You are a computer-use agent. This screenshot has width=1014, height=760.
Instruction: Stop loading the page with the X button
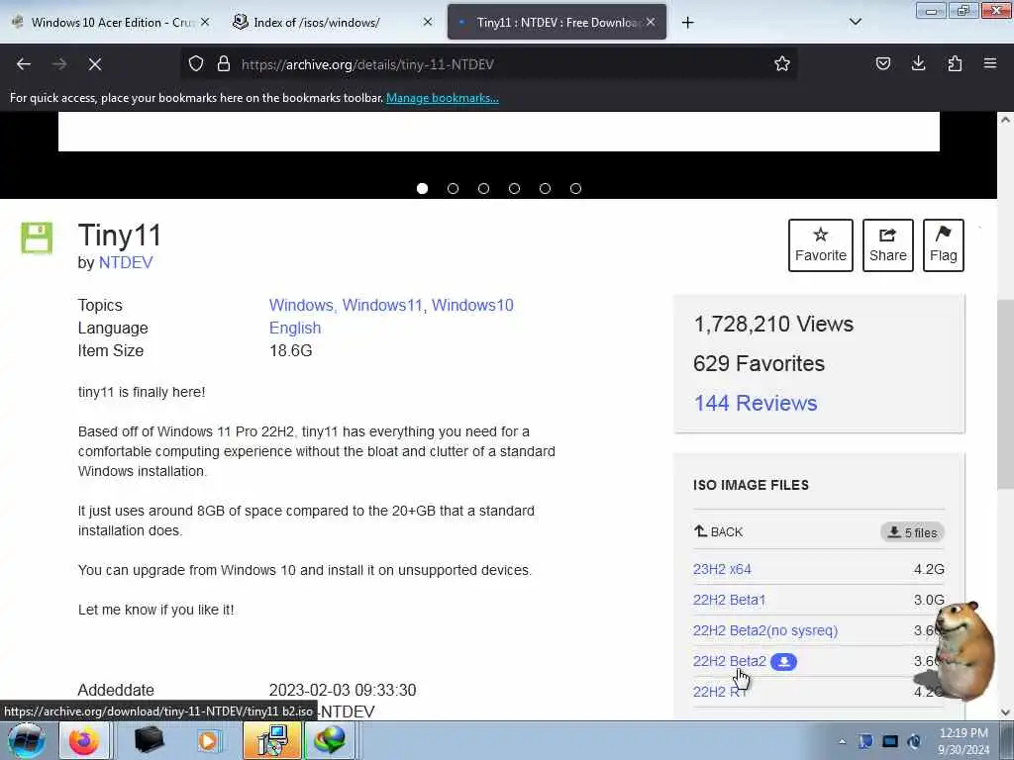95,64
